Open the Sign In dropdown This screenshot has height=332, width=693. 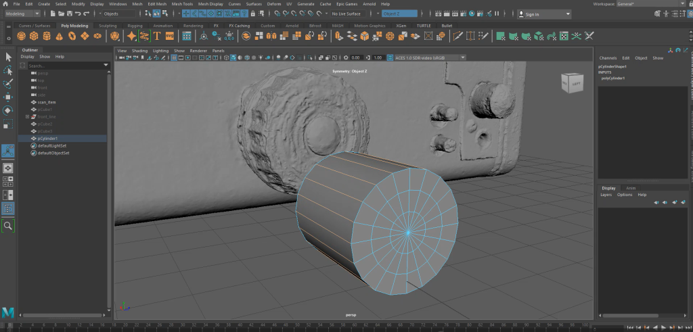tap(544, 14)
